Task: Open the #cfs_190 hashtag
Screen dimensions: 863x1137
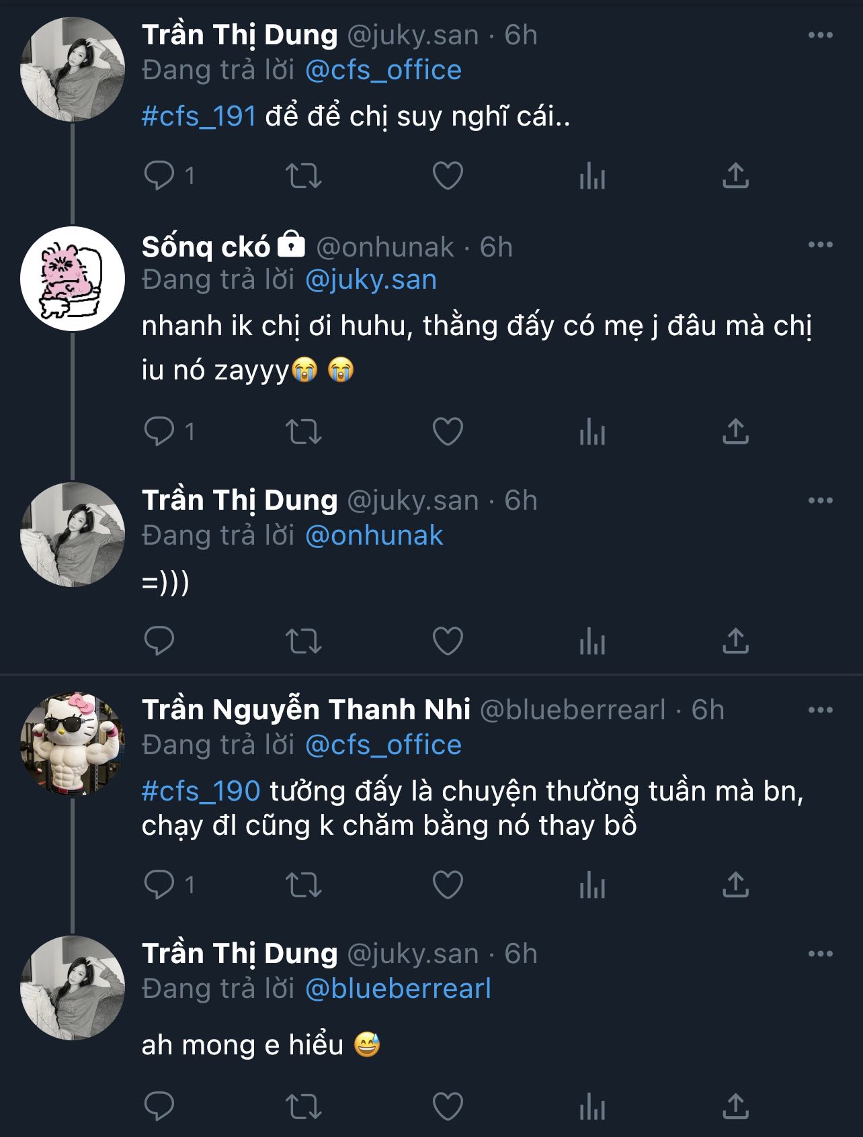Action: (201, 791)
